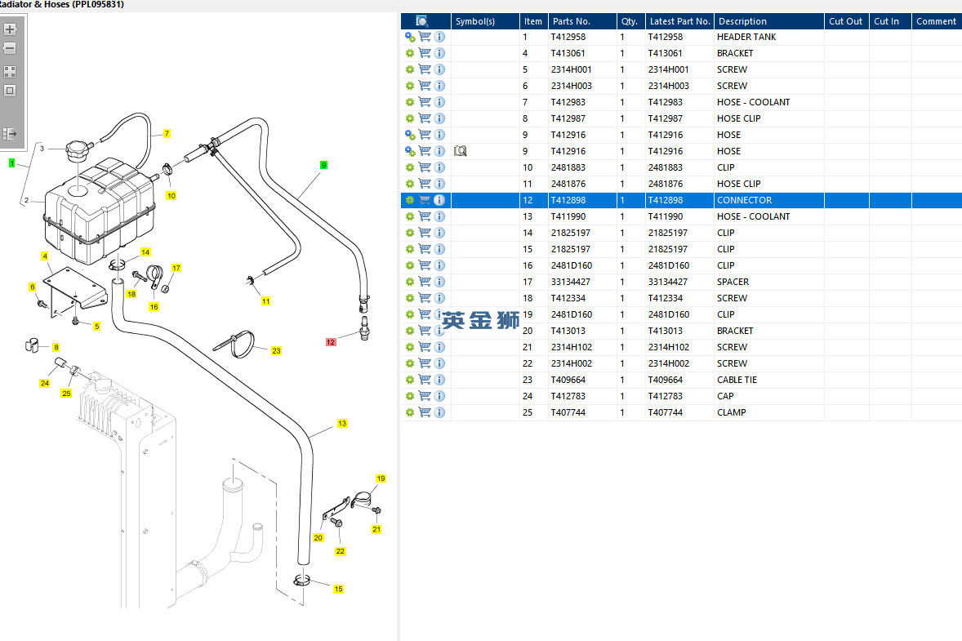
Task: Click the four-squares grid view icon
Action: coord(11,72)
